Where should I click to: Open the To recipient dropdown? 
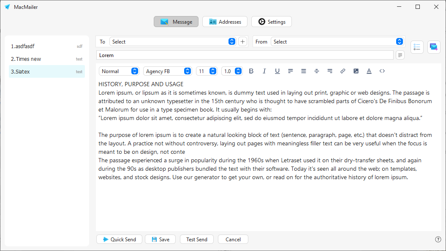click(x=231, y=41)
